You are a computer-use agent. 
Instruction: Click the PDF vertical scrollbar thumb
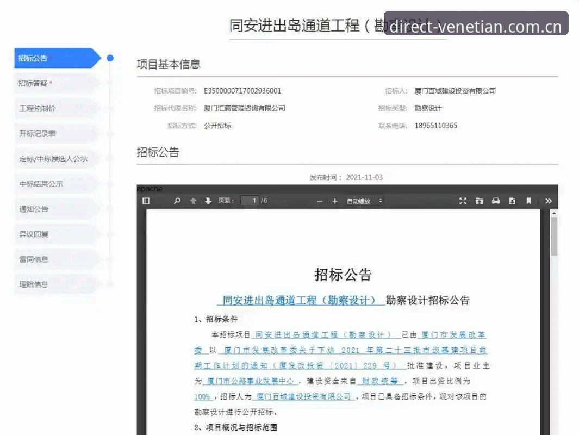tap(554, 237)
